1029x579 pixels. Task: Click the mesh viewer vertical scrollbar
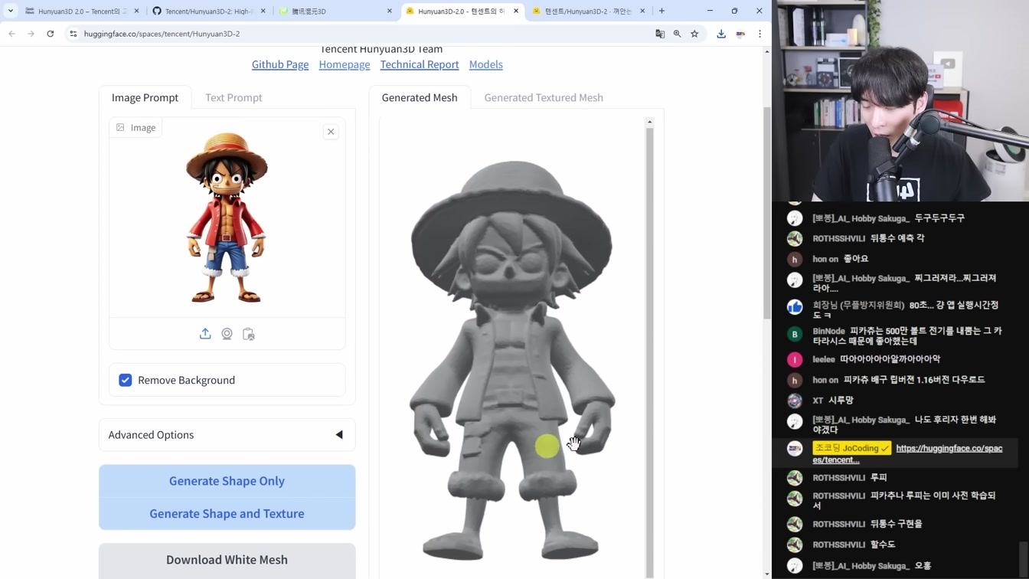[x=649, y=352]
